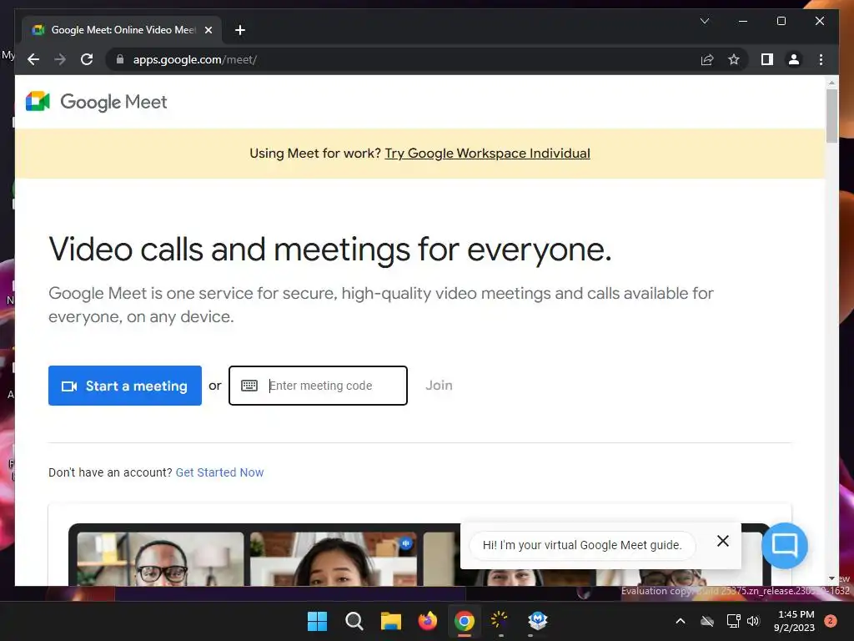Open the File Explorer icon in the taskbar
The width and height of the screenshot is (854, 641).
(390, 621)
